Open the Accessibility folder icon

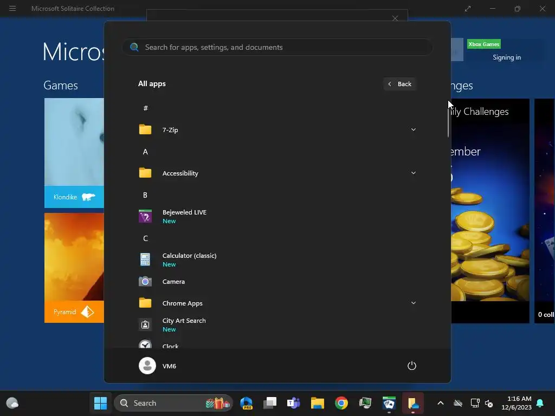tap(145, 173)
